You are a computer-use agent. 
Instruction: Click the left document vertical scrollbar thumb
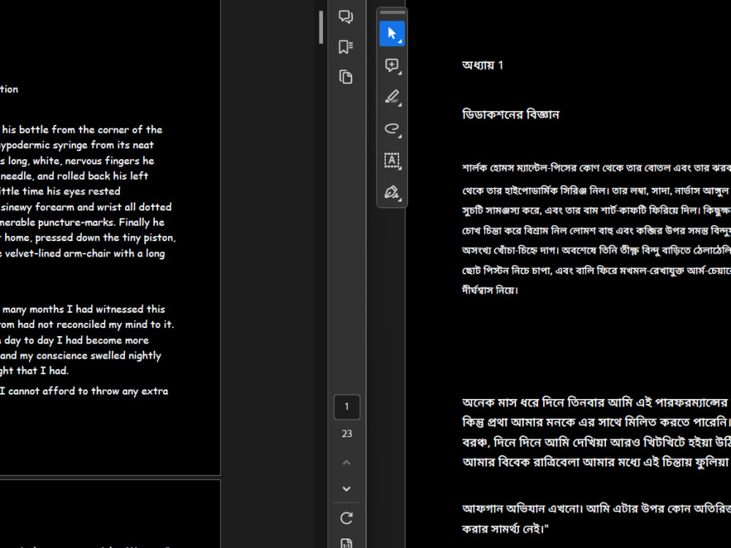click(x=321, y=27)
